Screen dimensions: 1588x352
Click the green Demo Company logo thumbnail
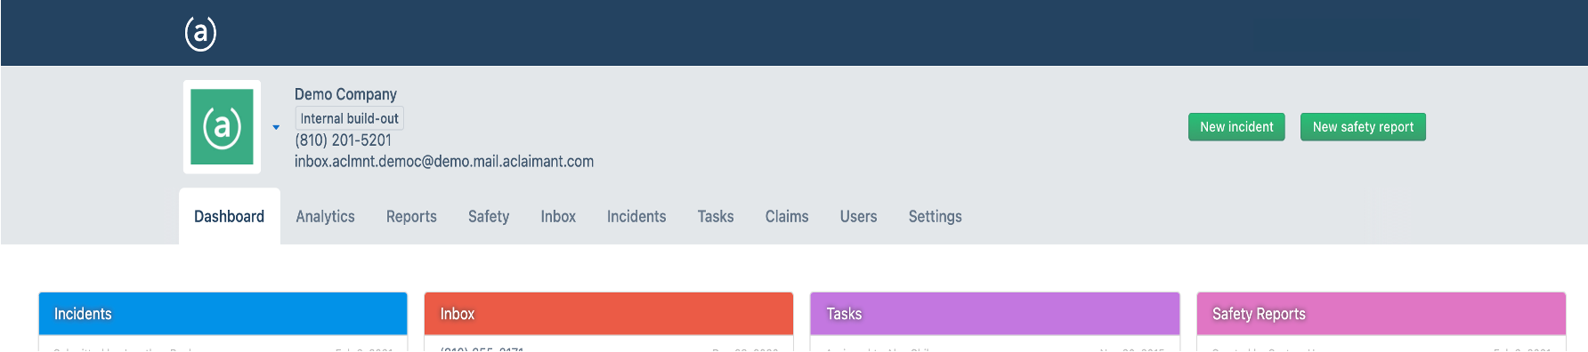click(x=222, y=127)
